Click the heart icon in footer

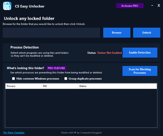75,132
